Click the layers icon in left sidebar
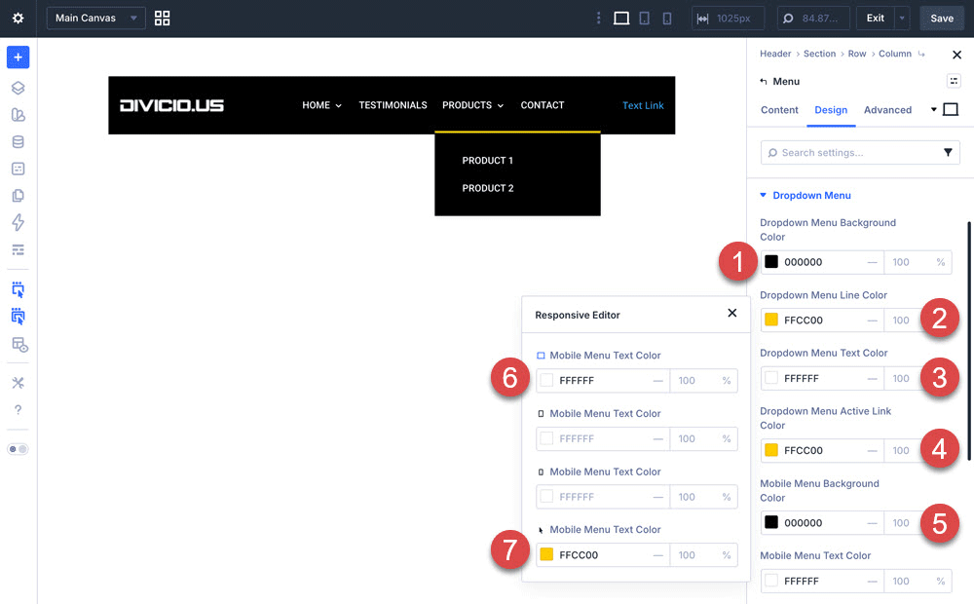The image size is (974, 604). [18, 87]
